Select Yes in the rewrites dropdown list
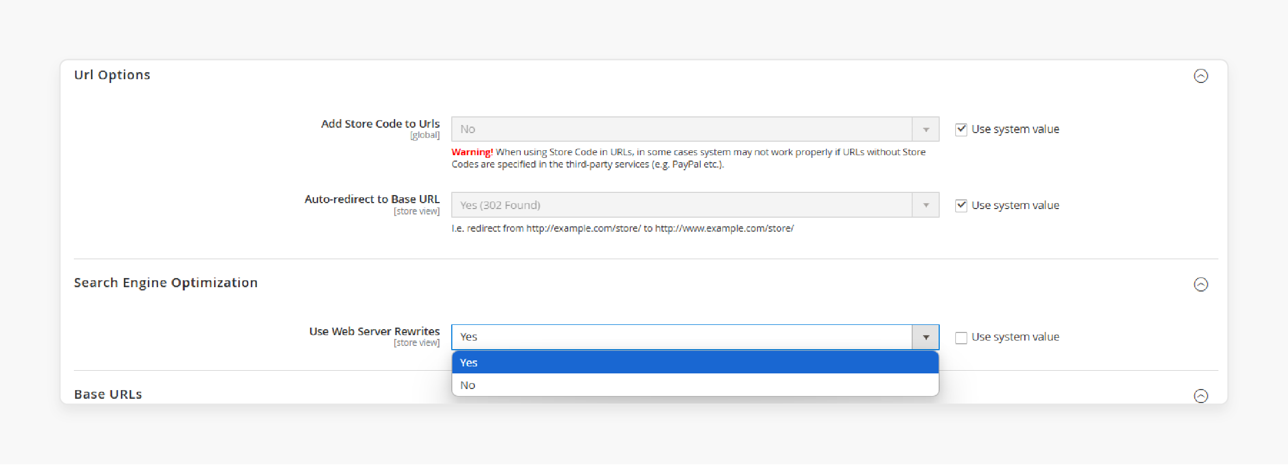Image resolution: width=1288 pixels, height=465 pixels. 695,363
